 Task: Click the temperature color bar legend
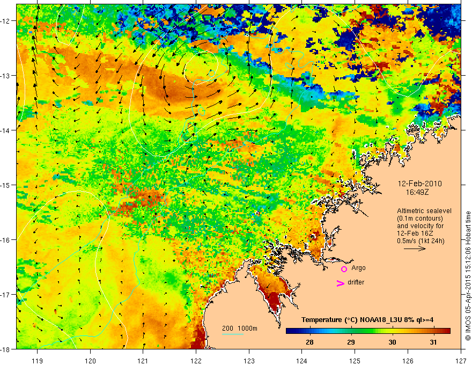(x=368, y=331)
